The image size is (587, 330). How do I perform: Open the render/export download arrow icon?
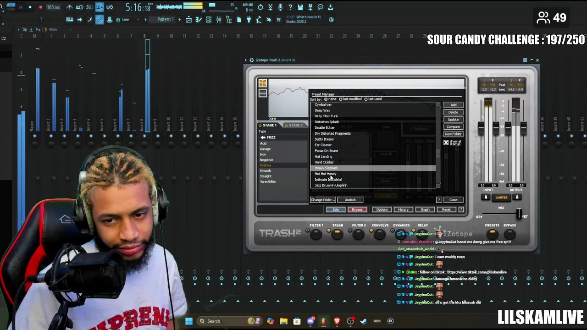tap(330, 7)
